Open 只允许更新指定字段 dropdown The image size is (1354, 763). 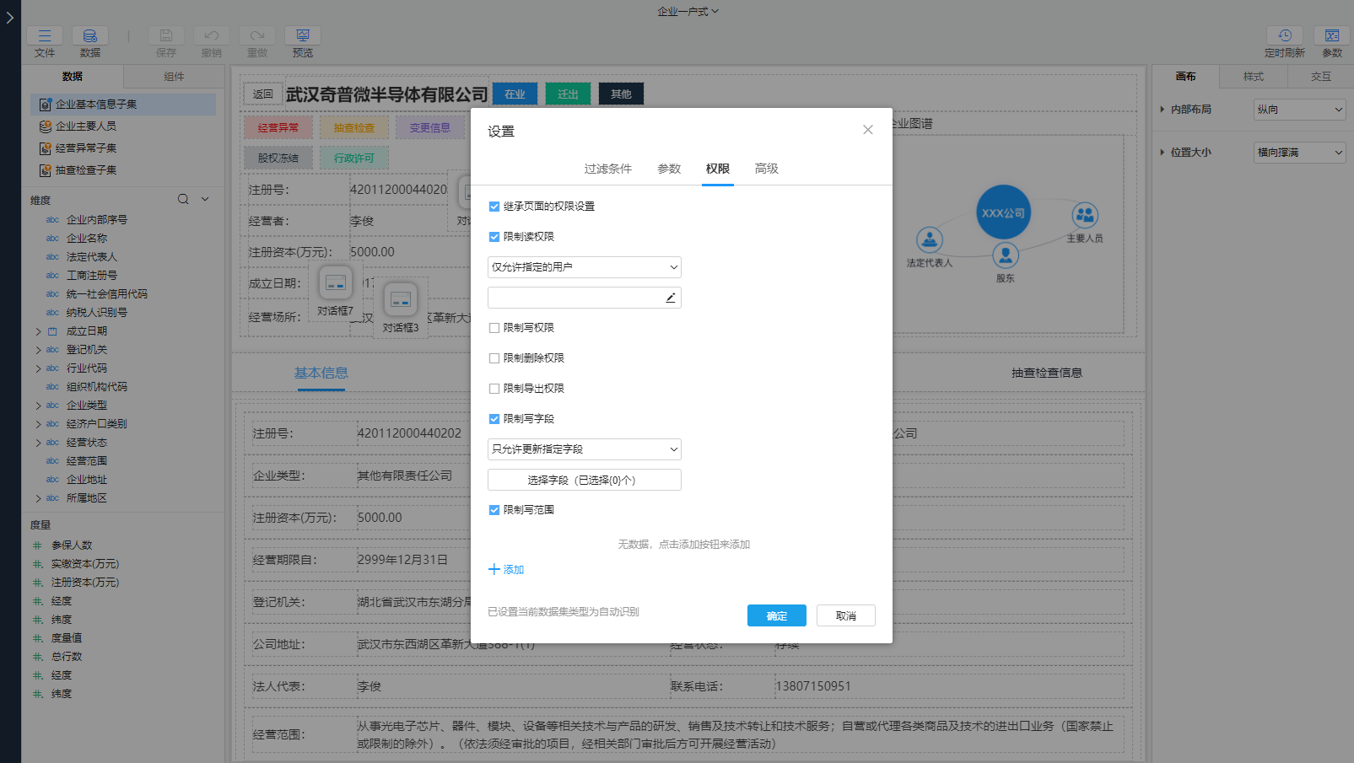pos(584,449)
